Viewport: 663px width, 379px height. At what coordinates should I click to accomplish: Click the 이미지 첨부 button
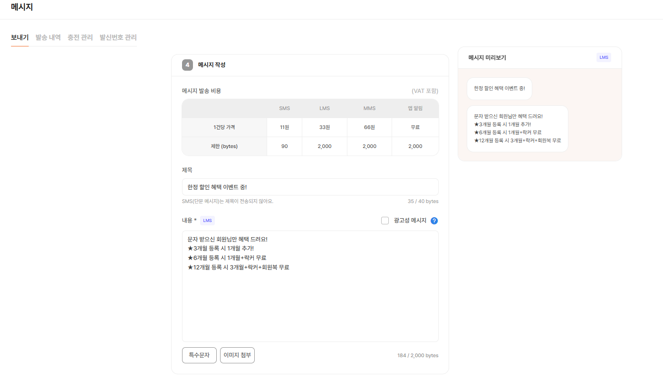237,355
